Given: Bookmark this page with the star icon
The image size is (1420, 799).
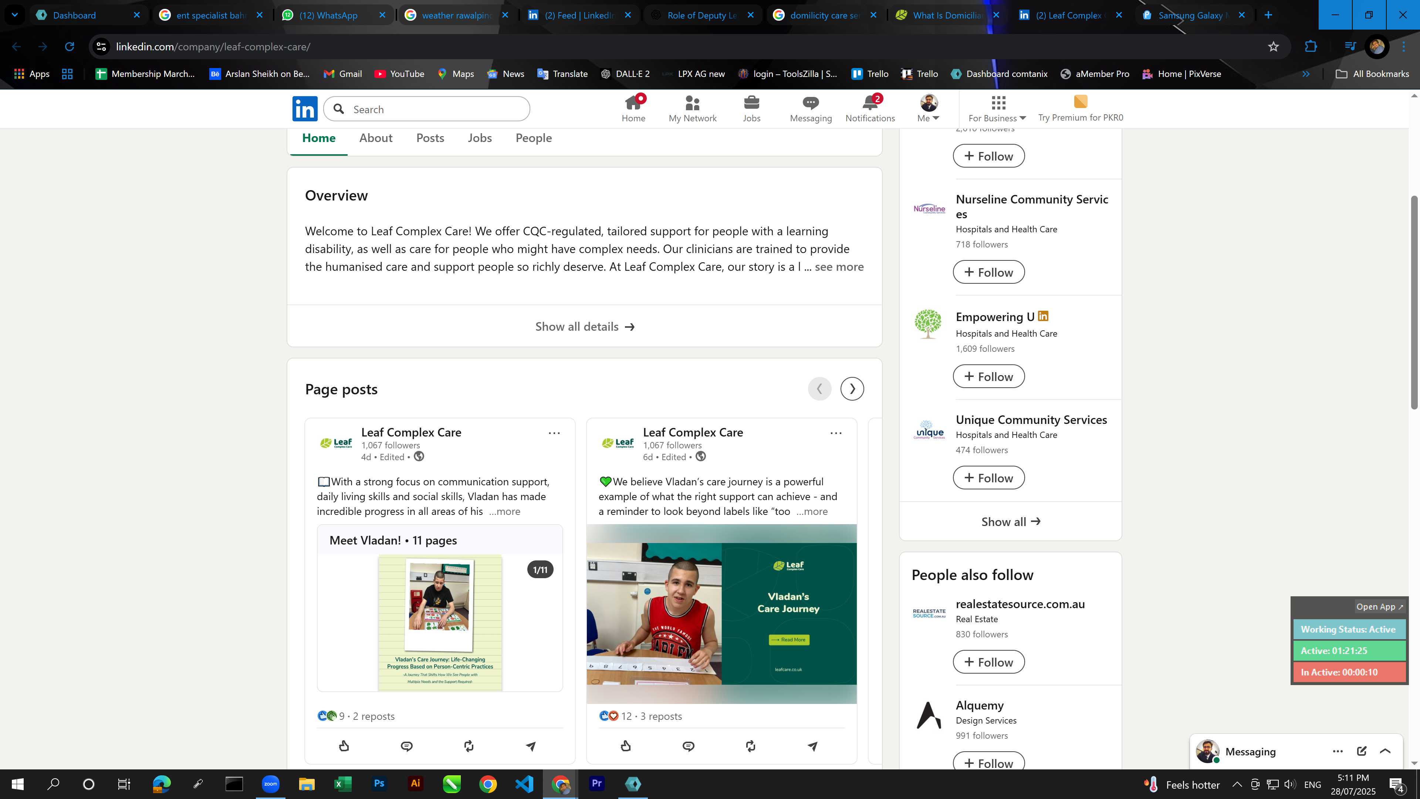Looking at the screenshot, I should (x=1273, y=47).
